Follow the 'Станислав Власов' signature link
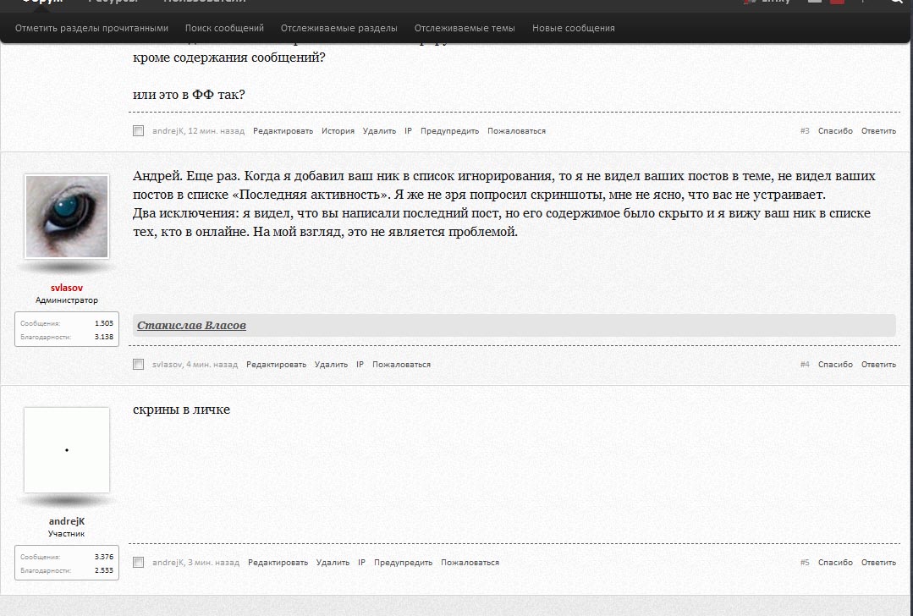Image resolution: width=913 pixels, height=616 pixels. pos(191,326)
